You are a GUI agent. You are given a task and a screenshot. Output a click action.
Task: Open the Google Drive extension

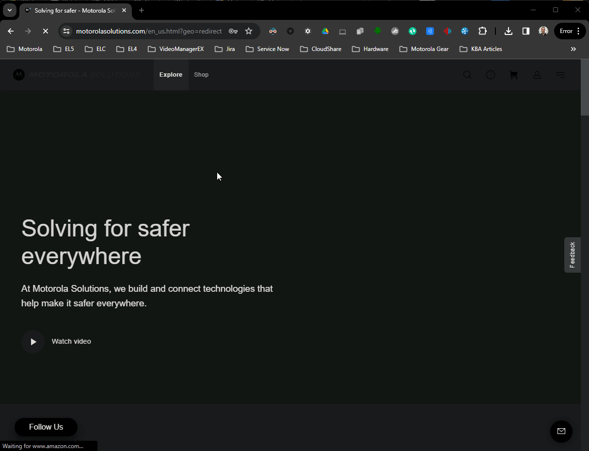point(325,31)
